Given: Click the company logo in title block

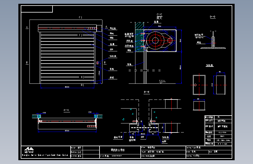Looking at the screenshot, I should point(29,150).
